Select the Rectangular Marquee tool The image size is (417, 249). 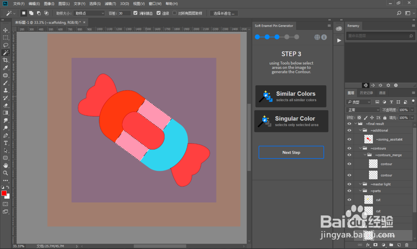point(5,38)
